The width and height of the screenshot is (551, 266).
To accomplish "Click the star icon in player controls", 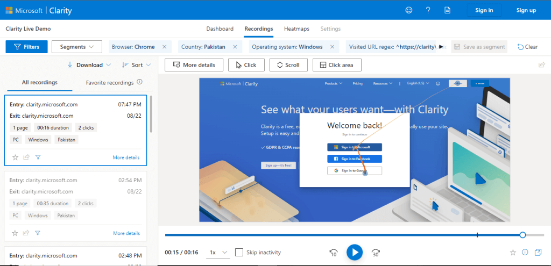I will click(513, 253).
